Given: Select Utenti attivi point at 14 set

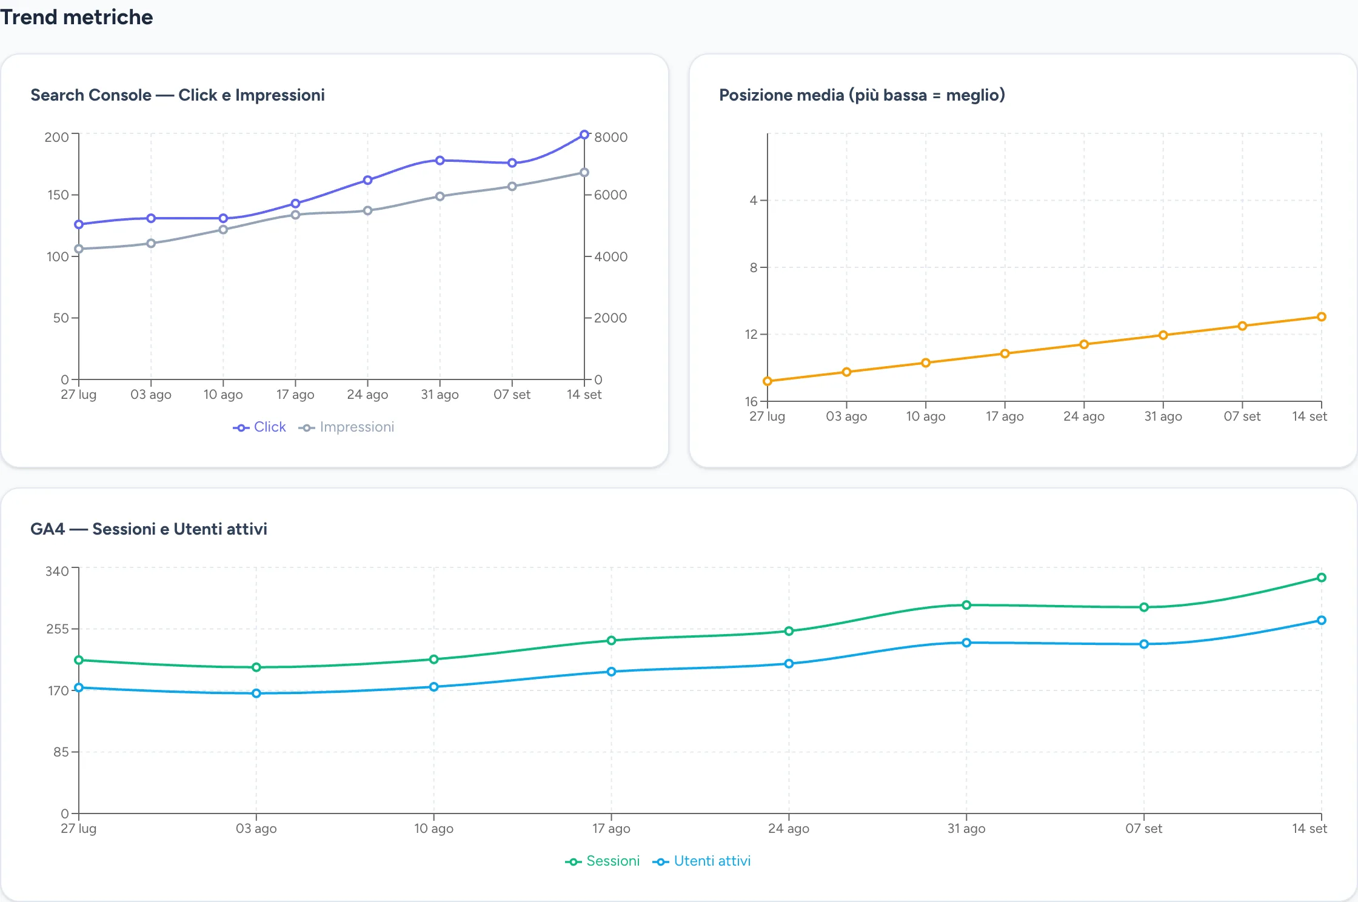Looking at the screenshot, I should tap(1322, 620).
